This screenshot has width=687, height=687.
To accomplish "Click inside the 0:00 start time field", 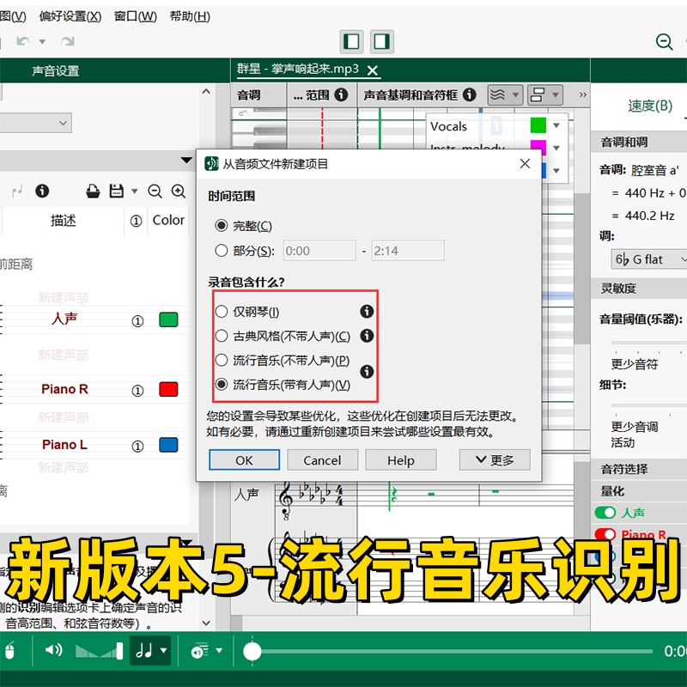I will pos(318,250).
